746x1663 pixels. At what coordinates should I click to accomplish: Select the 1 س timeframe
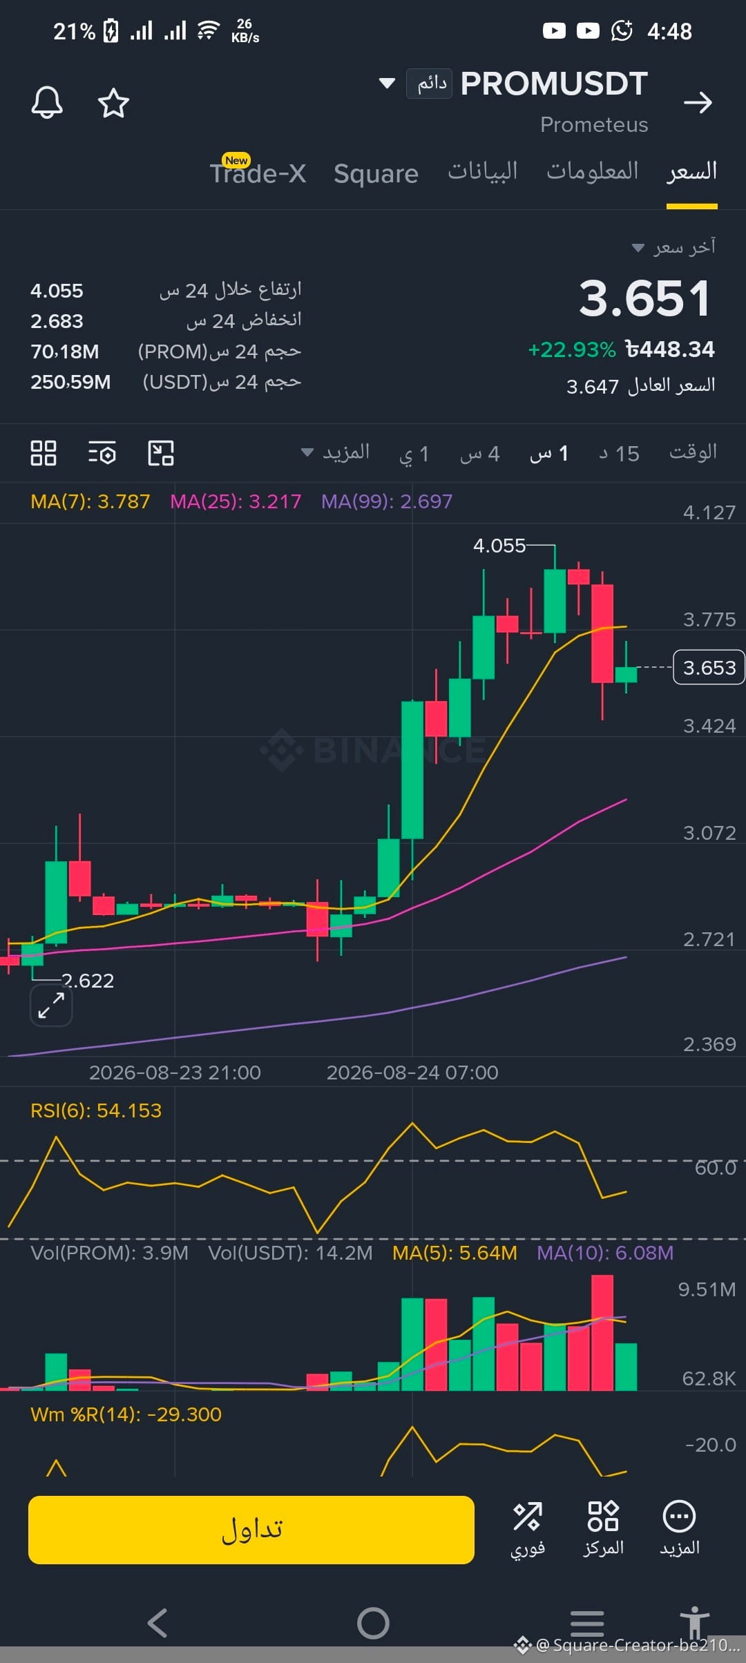point(549,454)
